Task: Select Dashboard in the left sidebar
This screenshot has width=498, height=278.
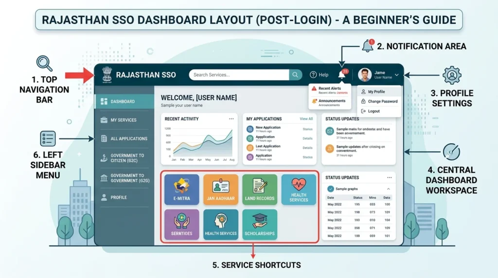Action: pos(124,102)
